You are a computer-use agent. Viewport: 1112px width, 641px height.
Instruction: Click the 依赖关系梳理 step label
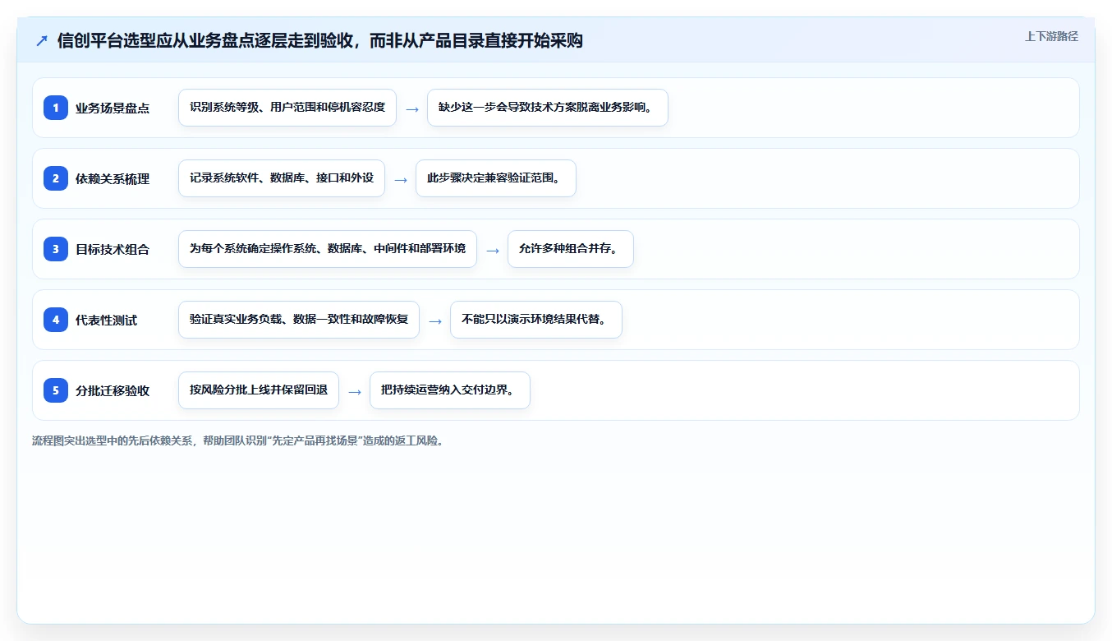[x=113, y=179]
